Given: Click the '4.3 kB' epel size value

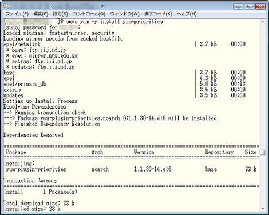Looking at the screenshot, I should [208, 78].
